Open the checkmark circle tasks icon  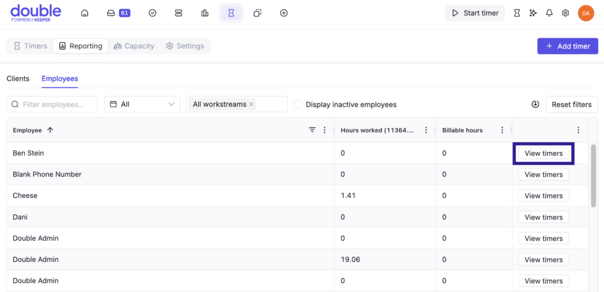point(152,13)
